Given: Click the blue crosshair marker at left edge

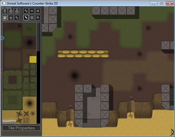Looking at the screenshot, I should 2,38.
